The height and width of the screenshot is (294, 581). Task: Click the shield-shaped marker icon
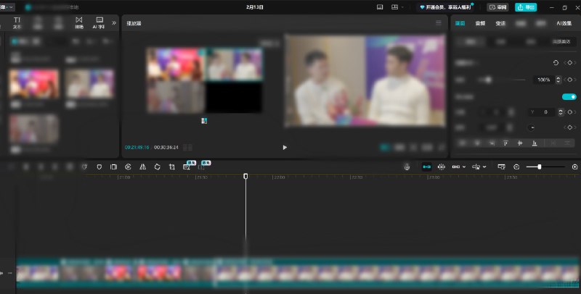pyautogui.click(x=99, y=167)
